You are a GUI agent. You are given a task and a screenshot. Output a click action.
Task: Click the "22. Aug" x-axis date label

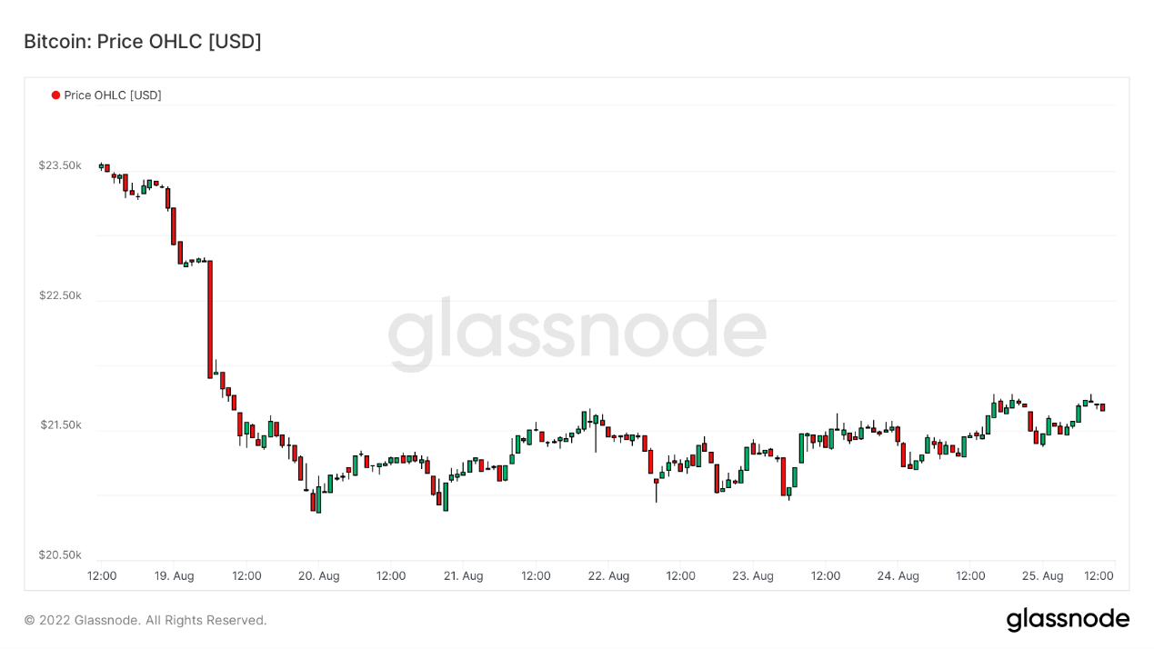tap(608, 576)
